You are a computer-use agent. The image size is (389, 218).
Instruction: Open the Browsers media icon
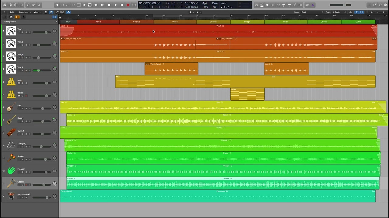(386, 5)
